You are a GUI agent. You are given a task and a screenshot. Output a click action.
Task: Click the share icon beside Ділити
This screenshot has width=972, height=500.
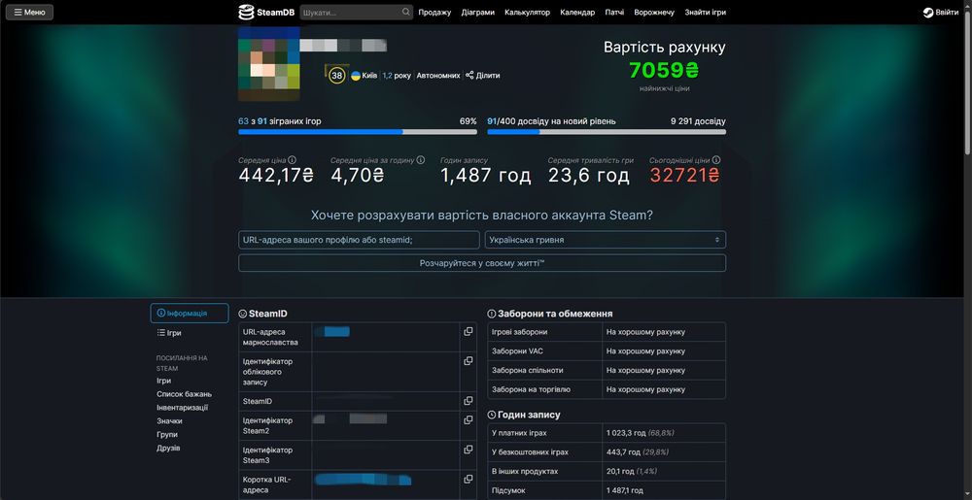[469, 76]
